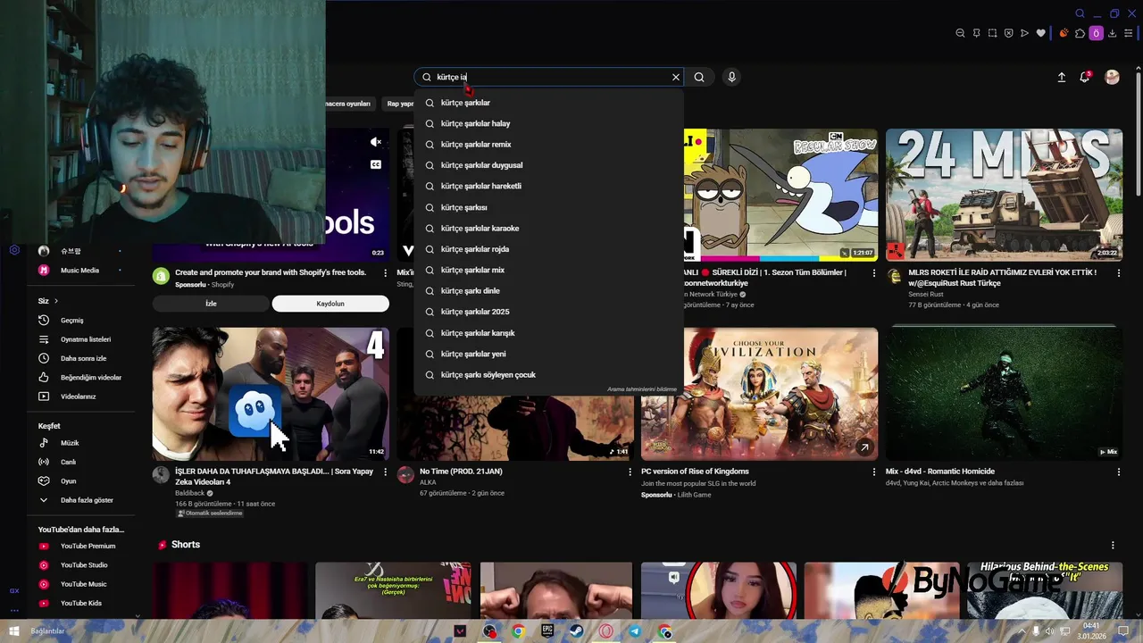This screenshot has height=643, width=1143.
Task: Click the browser pin icon in the toolbar
Action: (976, 33)
